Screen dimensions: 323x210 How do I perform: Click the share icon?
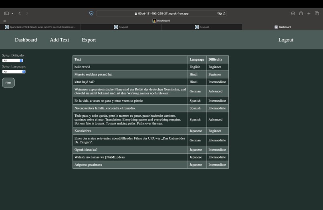301,13
